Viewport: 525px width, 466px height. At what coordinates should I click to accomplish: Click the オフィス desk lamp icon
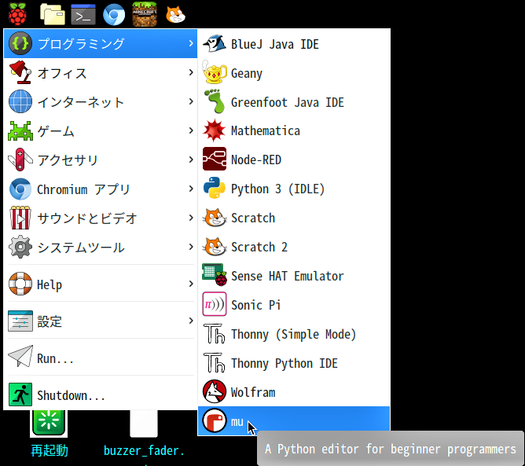[x=20, y=72]
